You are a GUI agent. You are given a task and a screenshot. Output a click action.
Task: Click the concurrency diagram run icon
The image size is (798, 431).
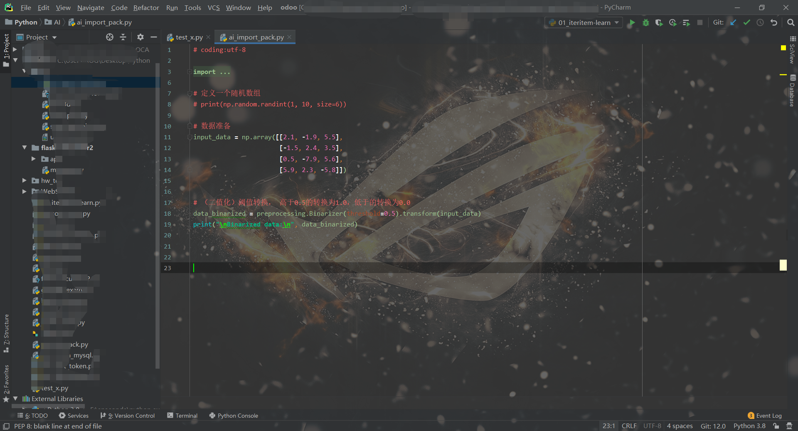click(x=686, y=23)
